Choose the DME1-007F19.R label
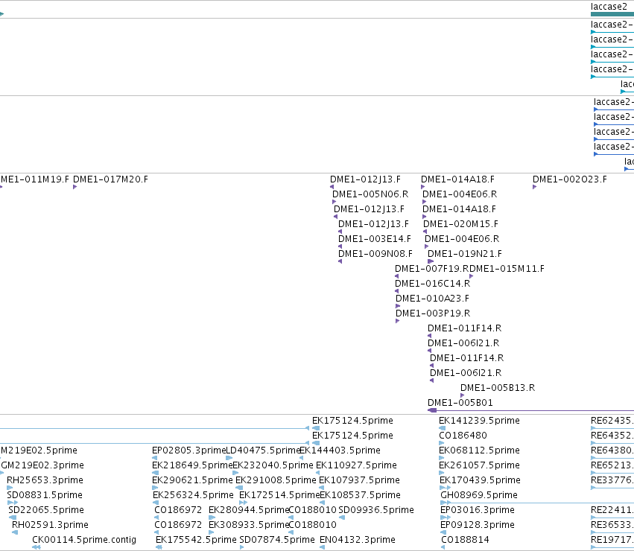Image resolution: width=634 pixels, height=551 pixels. coord(432,268)
